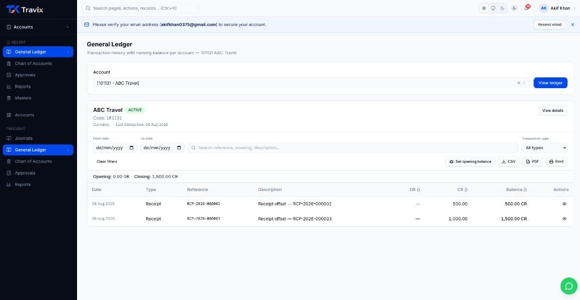This screenshot has width=580, height=300.
Task: Click View details for ABC Travel
Action: click(x=553, y=111)
